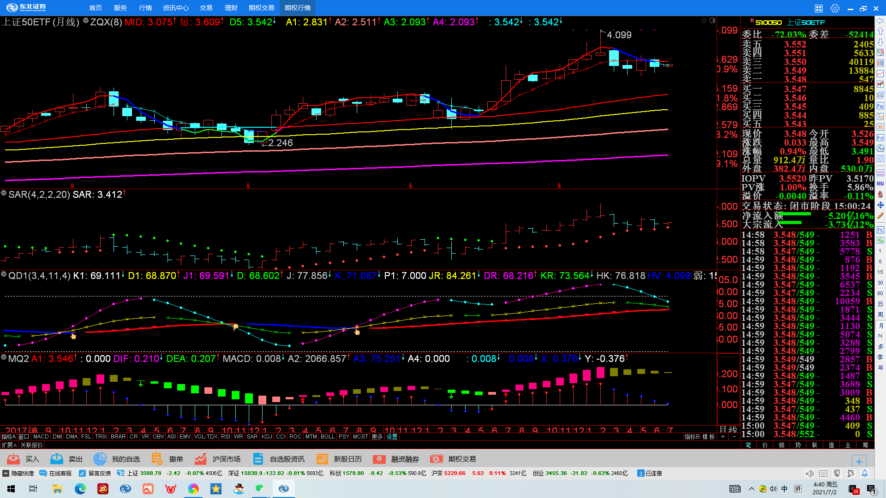Image resolution: width=886 pixels, height=498 pixels.
Task: Click the blue plus add shortcut box
Action: tap(859, 461)
